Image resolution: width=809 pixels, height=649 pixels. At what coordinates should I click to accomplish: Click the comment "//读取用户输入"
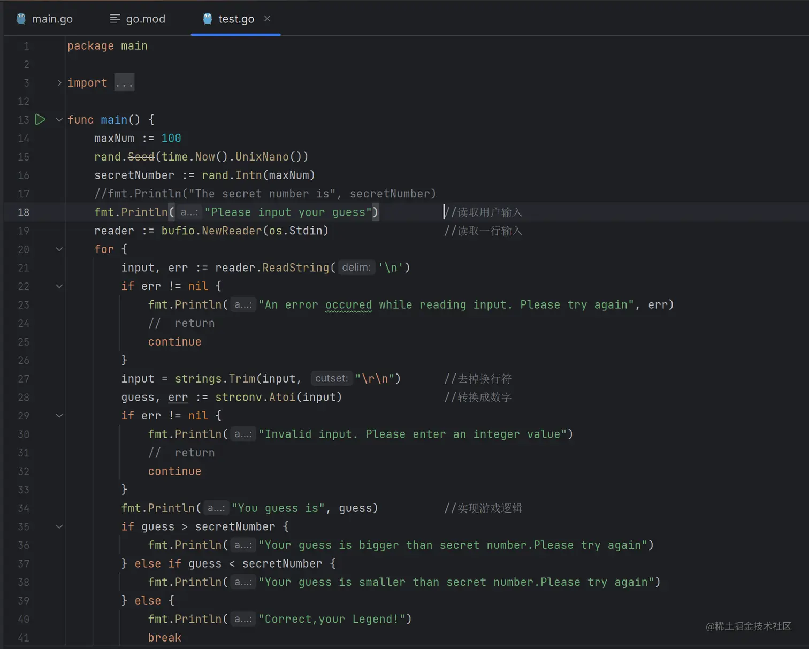coord(483,212)
